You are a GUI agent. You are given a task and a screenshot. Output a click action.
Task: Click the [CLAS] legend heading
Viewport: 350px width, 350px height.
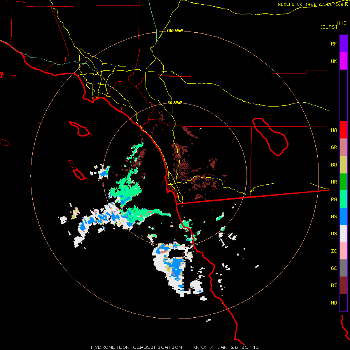(329, 27)
